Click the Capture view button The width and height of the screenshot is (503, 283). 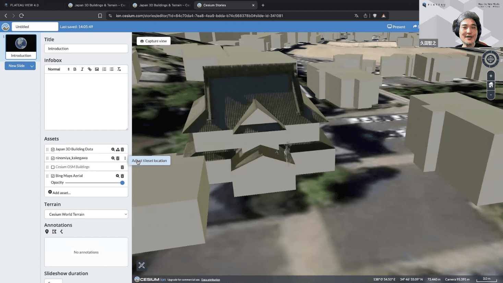pyautogui.click(x=153, y=41)
